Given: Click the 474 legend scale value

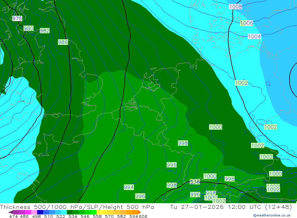Looking at the screenshot, I should tap(13, 217).
